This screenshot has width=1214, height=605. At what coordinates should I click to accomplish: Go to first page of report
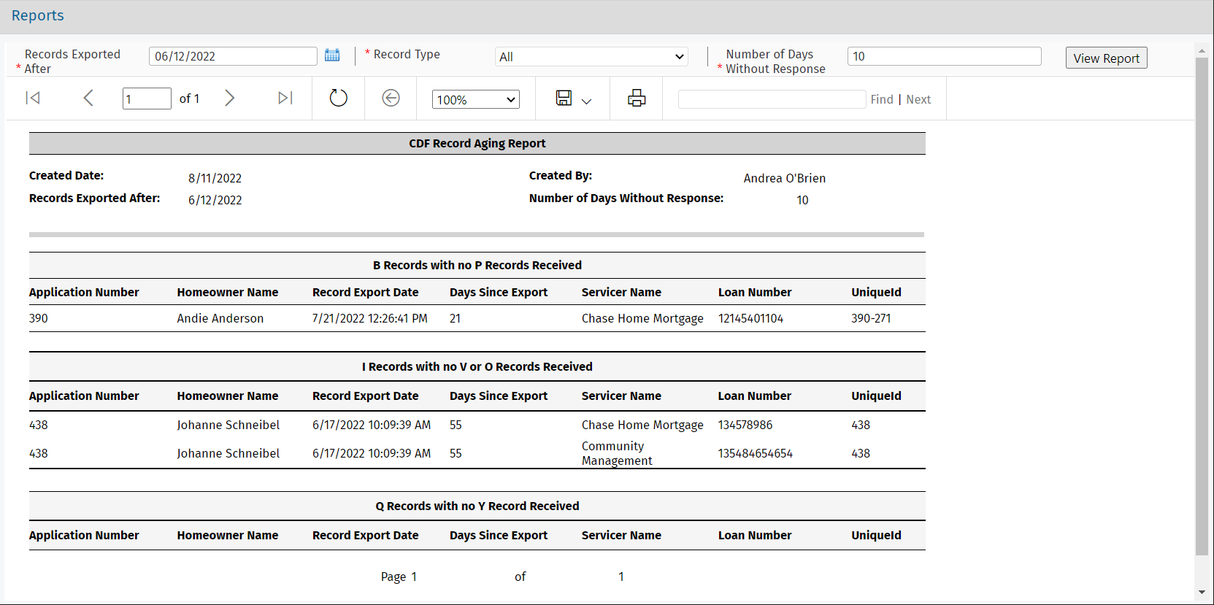coord(33,98)
